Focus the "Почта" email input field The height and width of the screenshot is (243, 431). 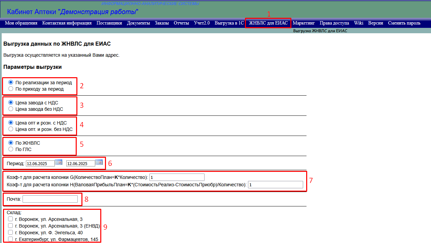tap(50, 199)
